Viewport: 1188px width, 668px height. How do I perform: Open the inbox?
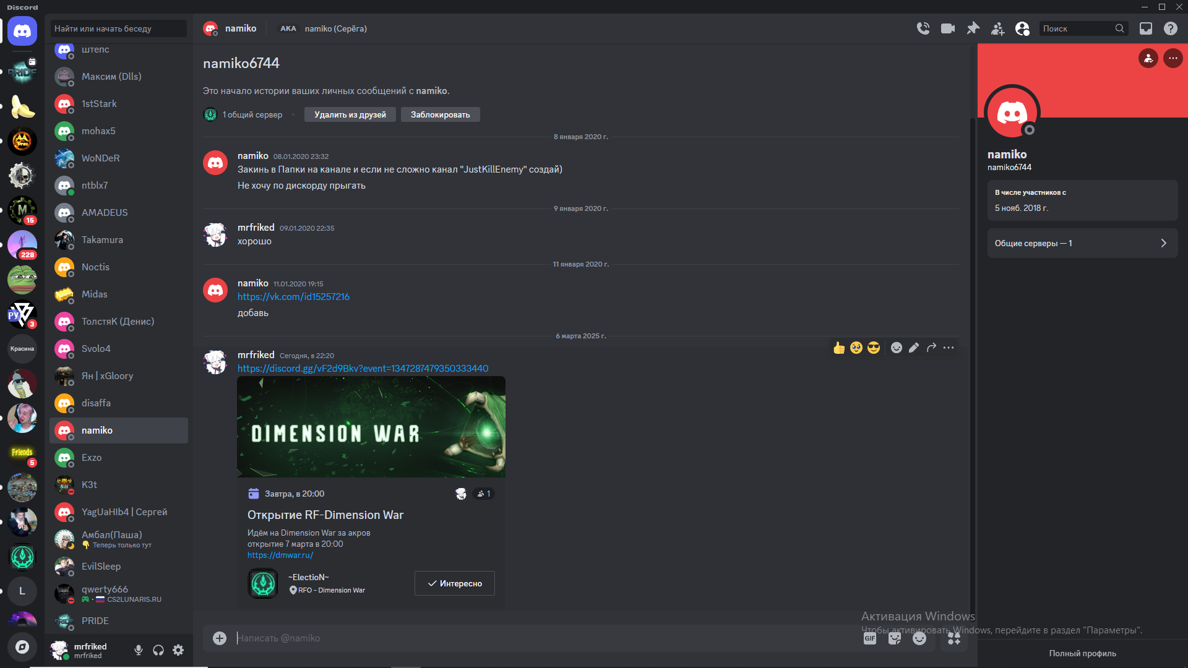[x=1146, y=28]
